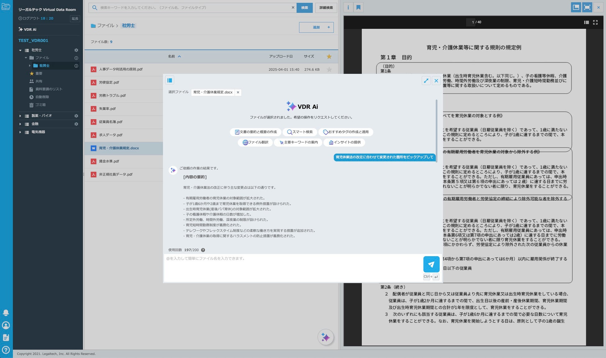Open the notifications bell icon

tap(6, 313)
